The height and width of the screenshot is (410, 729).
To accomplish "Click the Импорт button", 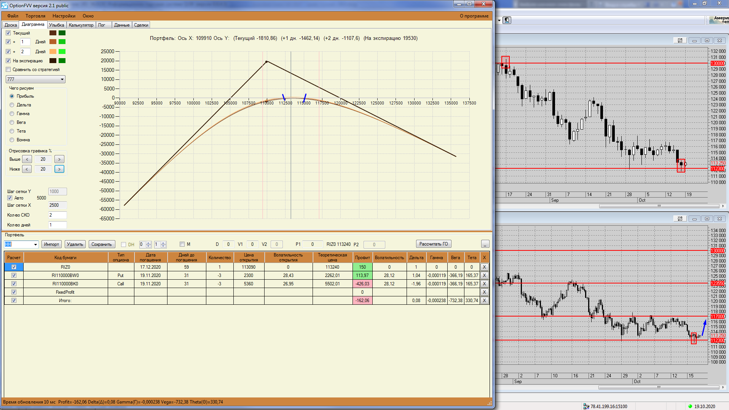I will [x=51, y=244].
